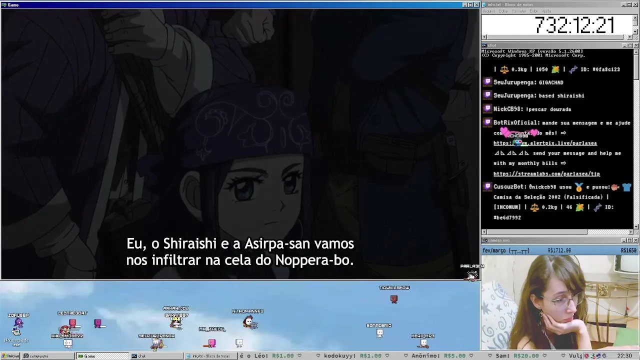640x360 pixels.
Task: Click the Bloco de notas title bar icon
Action: 484,4
